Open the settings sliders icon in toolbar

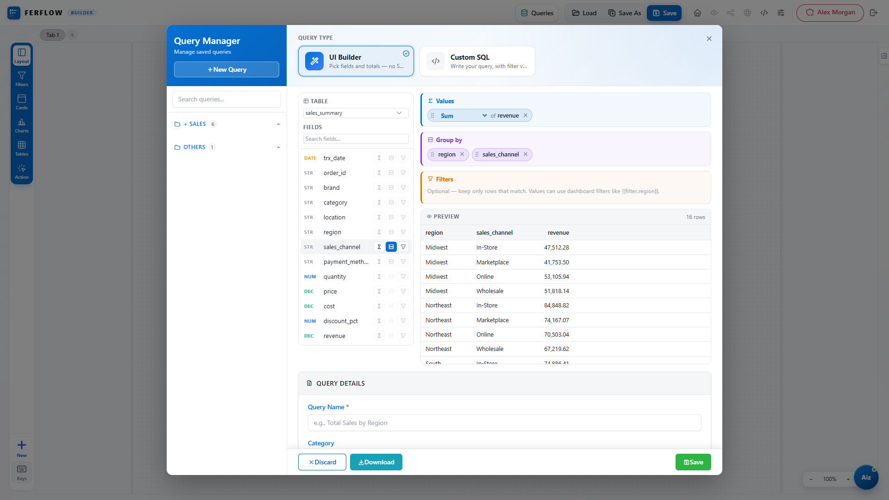(x=781, y=13)
